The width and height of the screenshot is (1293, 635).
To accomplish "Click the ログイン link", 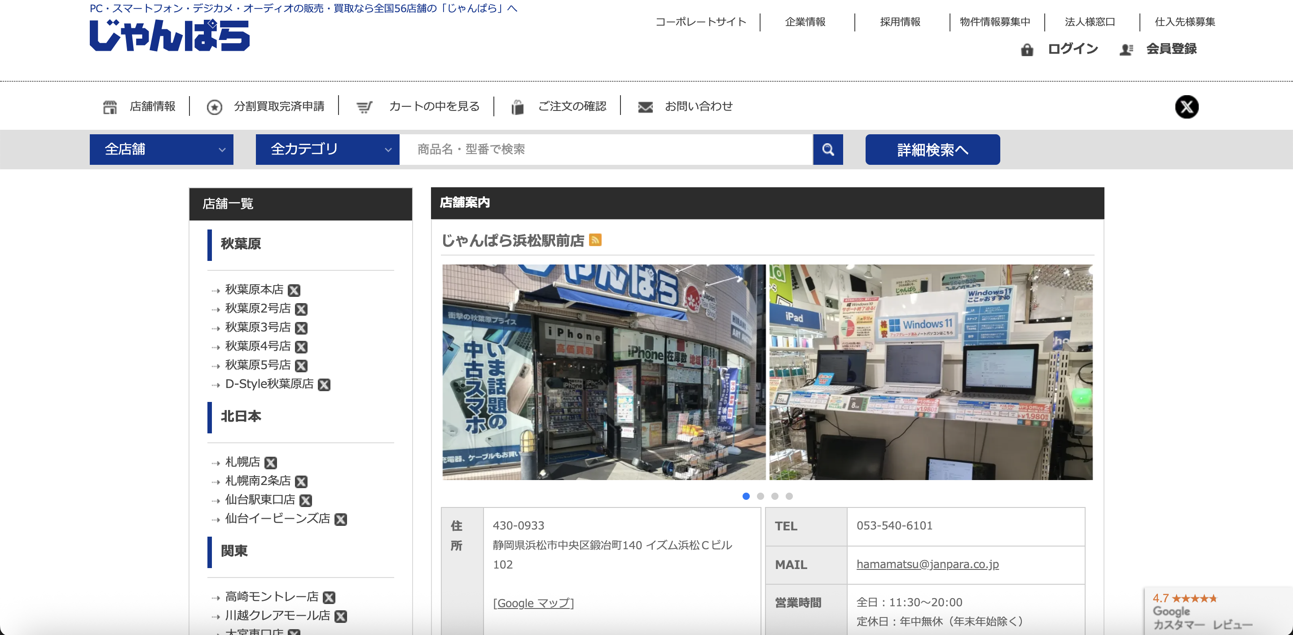I will pyautogui.click(x=1073, y=49).
